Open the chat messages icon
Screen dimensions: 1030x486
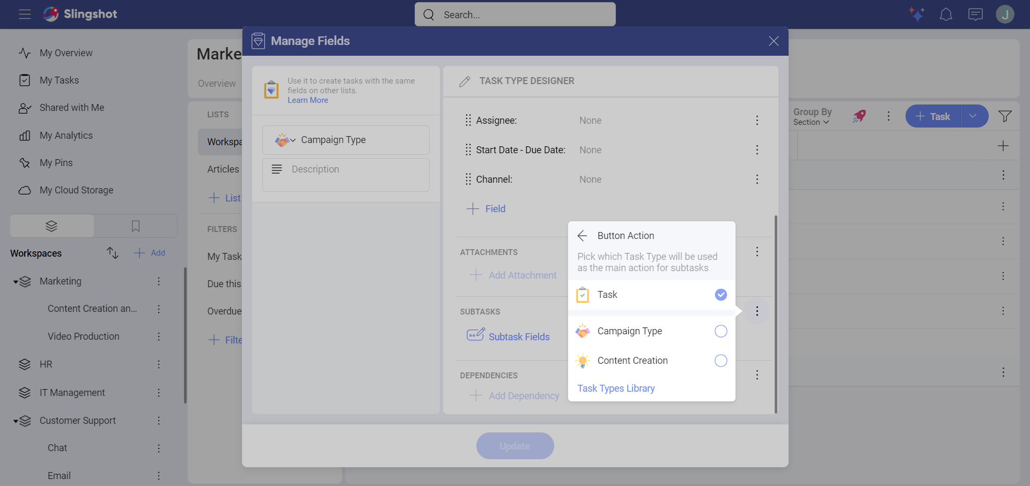tap(975, 14)
